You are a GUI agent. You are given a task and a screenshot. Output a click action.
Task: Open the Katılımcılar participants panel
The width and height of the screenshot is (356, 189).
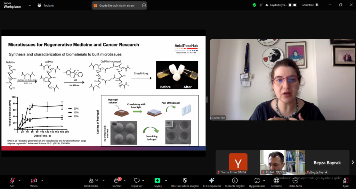[x=91, y=182]
